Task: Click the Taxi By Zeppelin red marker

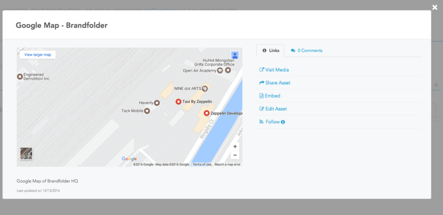Action: (178, 101)
